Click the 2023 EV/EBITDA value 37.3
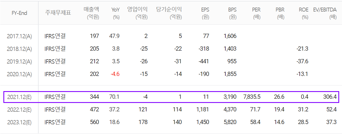The width and height of the screenshot is (342, 135). coord(332,122)
